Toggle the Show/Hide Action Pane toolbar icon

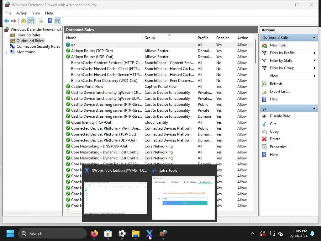(58, 21)
